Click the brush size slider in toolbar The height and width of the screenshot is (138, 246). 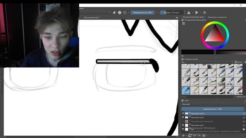[172, 13]
